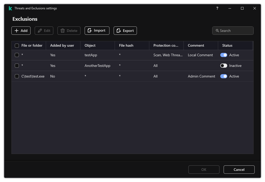Toggle off the testApp exclusion status
This screenshot has width=265, height=182.
224,55
